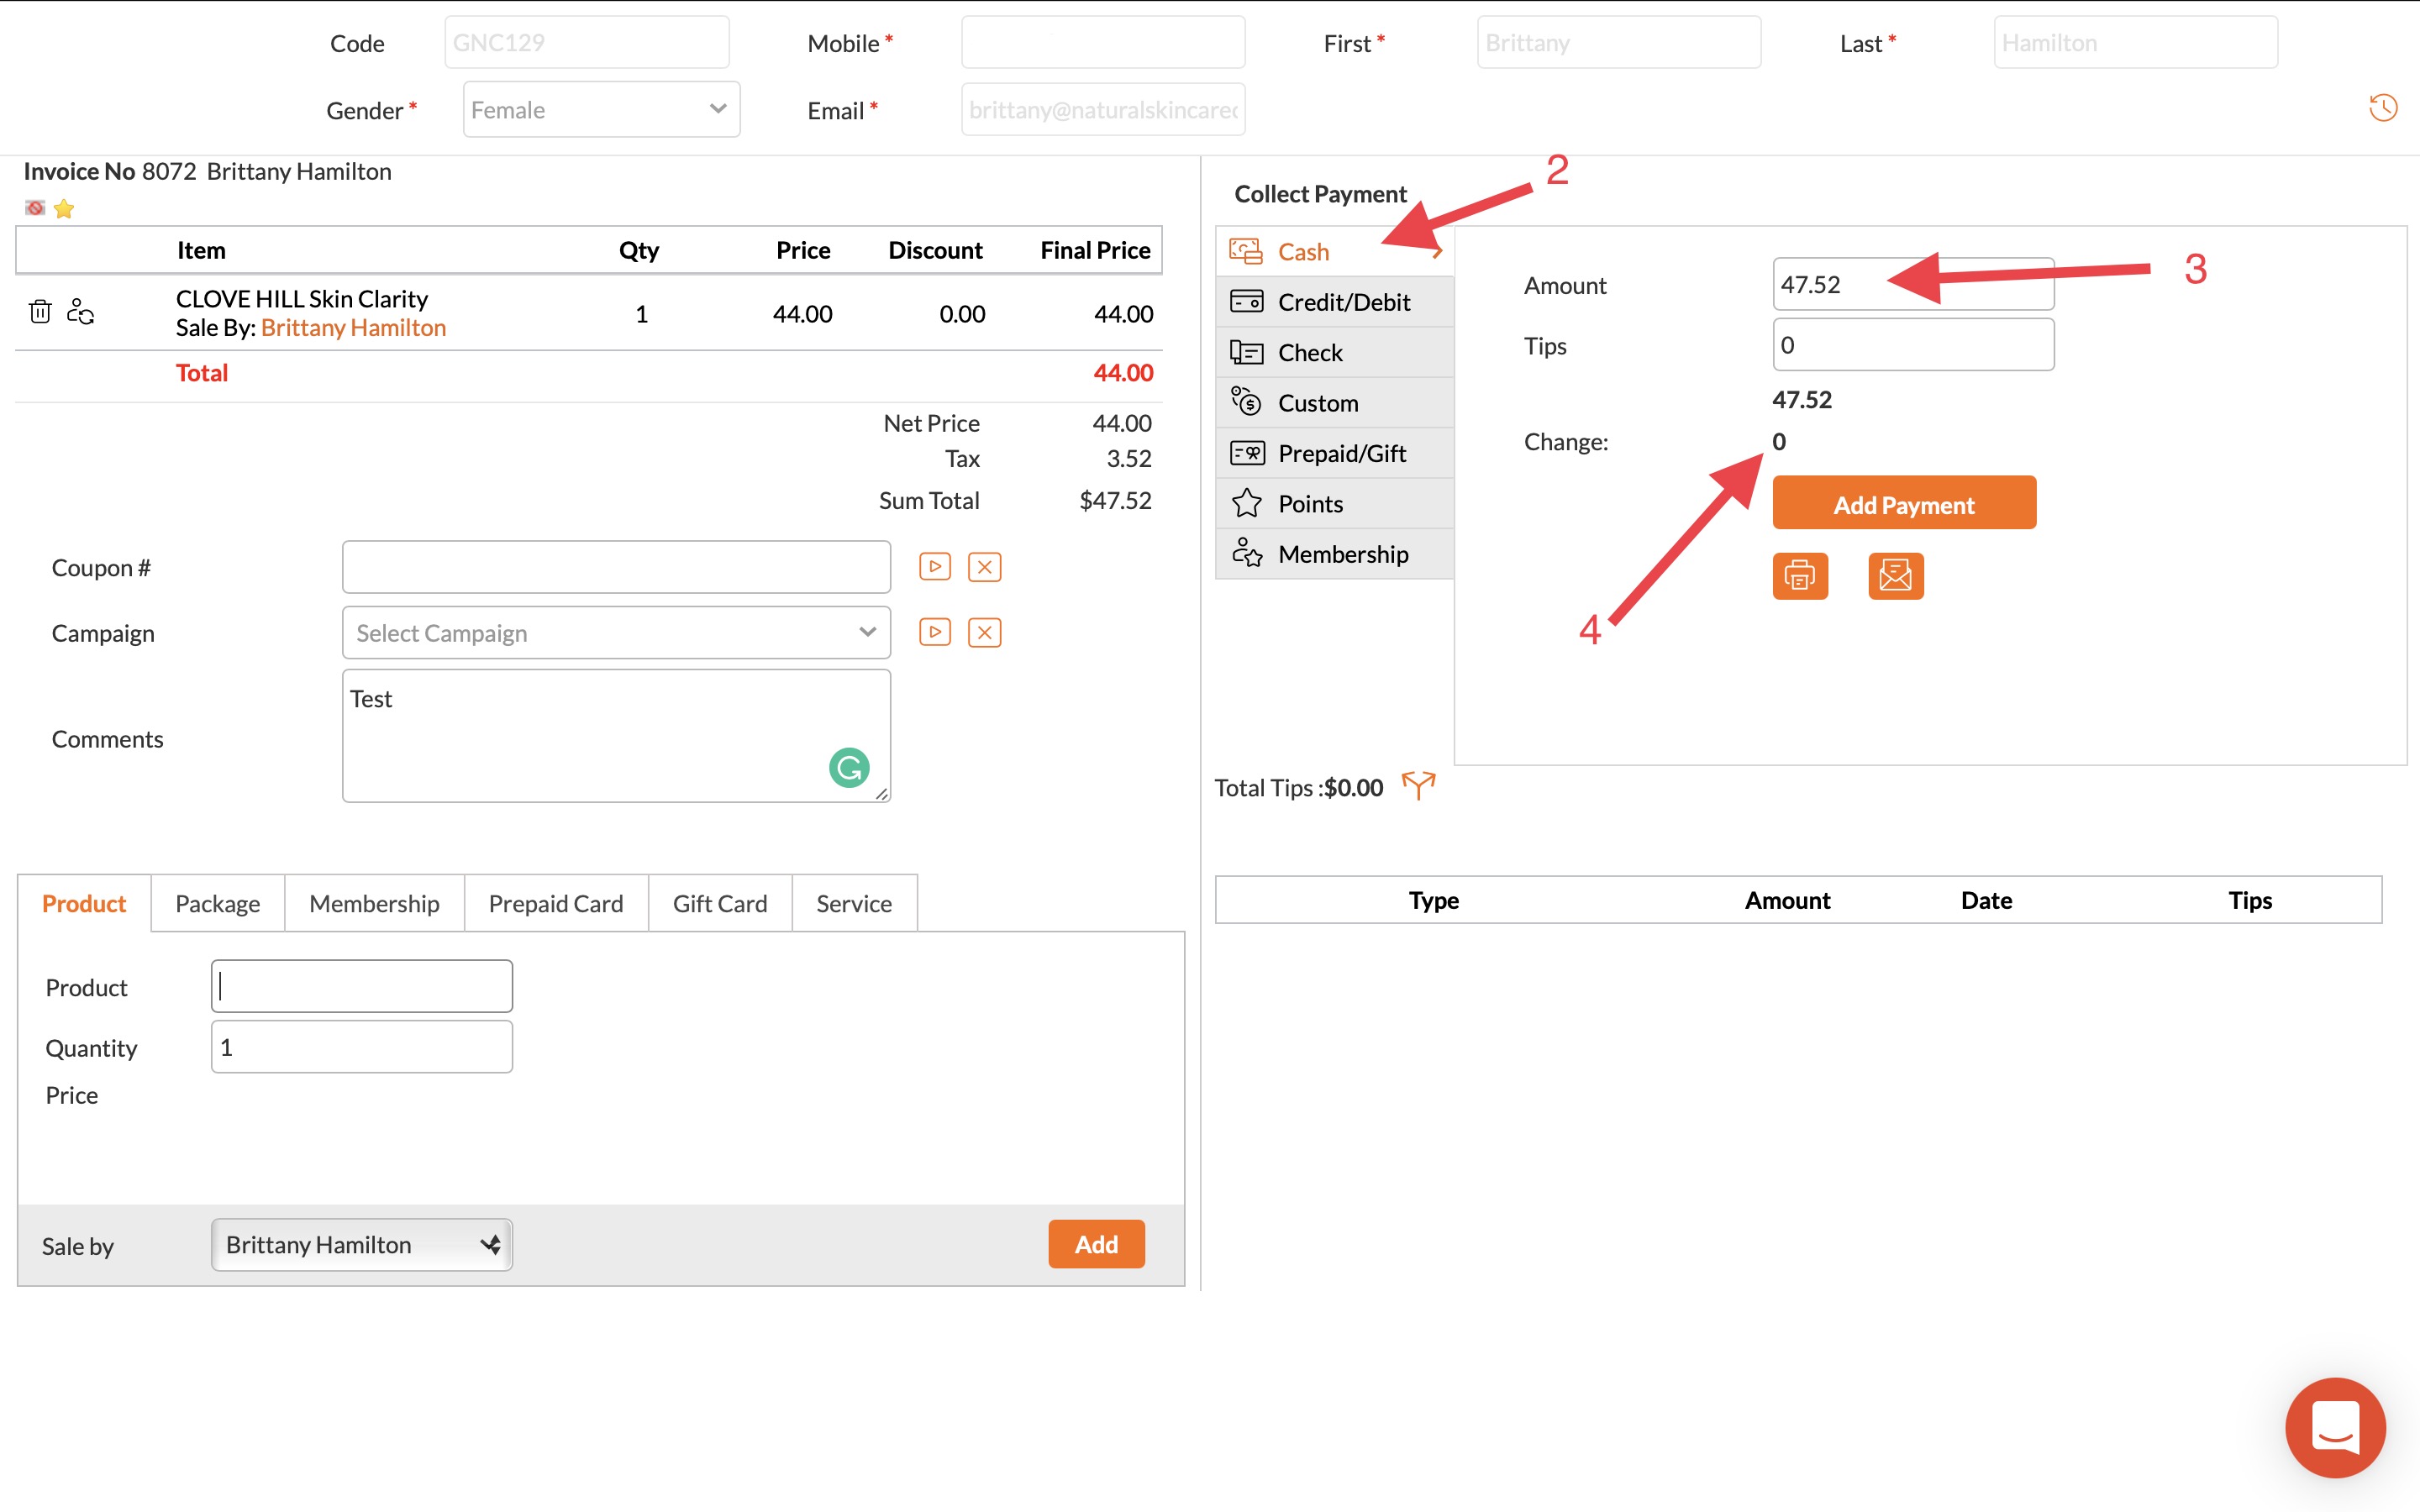The height and width of the screenshot is (1512, 2420).
Task: Change the sale-by person icon for the item
Action: tap(81, 312)
